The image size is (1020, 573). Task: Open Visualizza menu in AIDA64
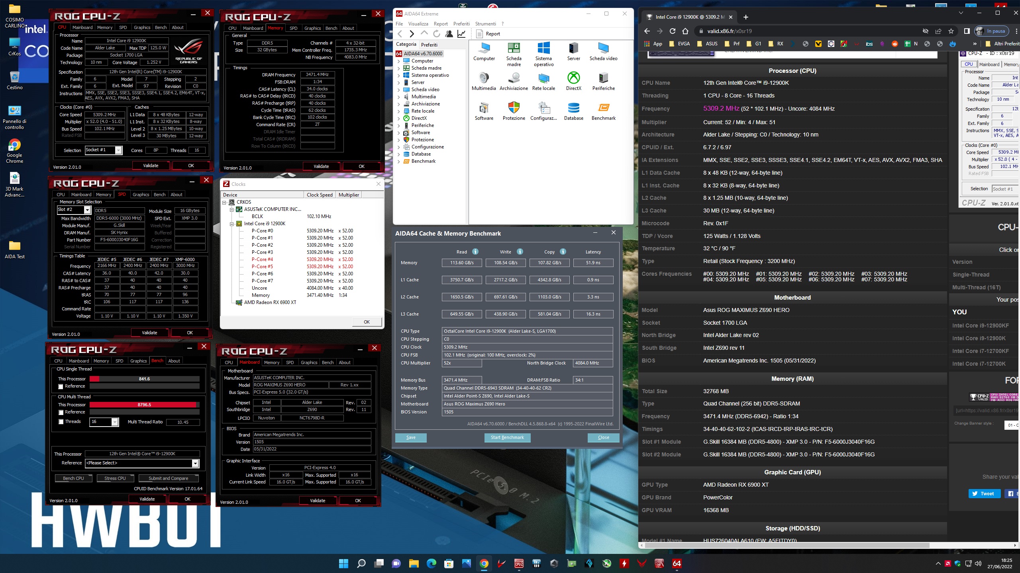[418, 24]
